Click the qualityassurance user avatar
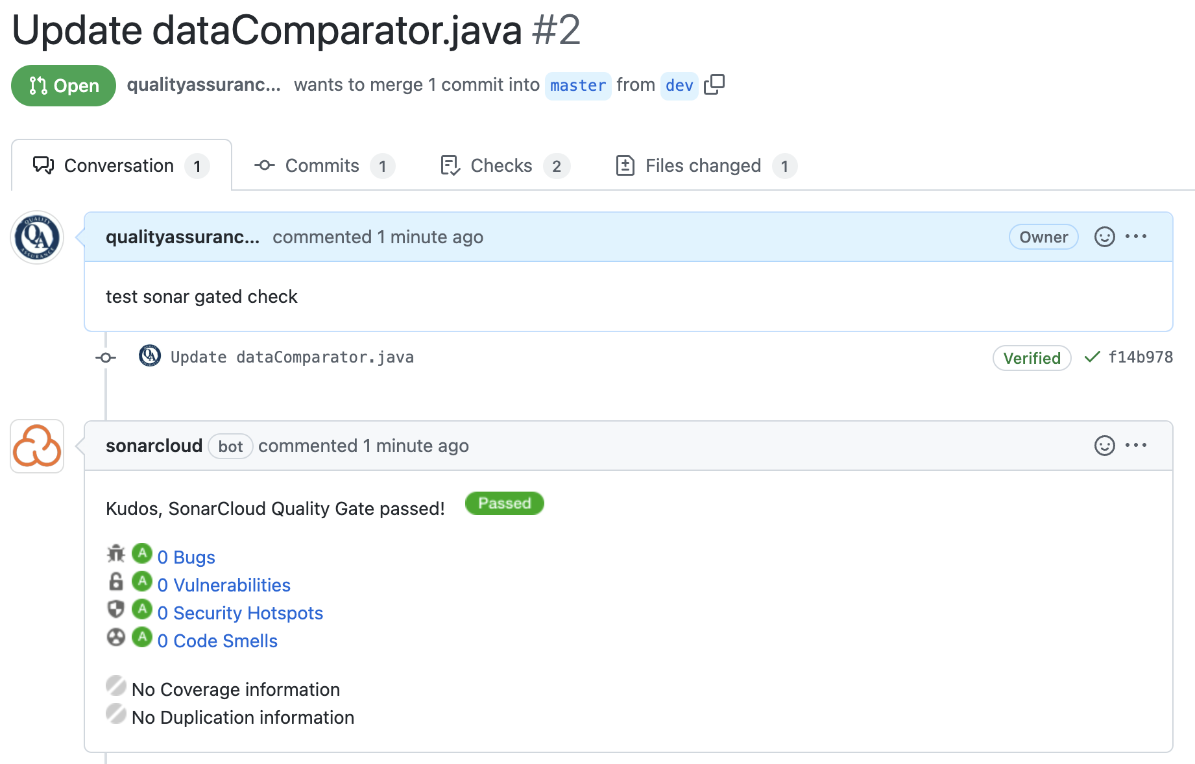Viewport: 1195px width, 764px height. coord(37,237)
